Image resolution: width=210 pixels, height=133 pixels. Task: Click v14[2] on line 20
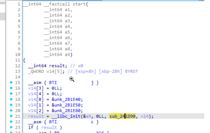(x=36, y=111)
